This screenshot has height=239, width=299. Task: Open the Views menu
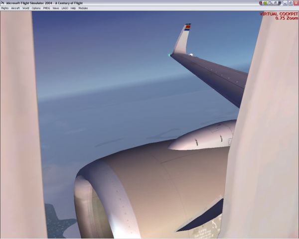[x=55, y=8]
